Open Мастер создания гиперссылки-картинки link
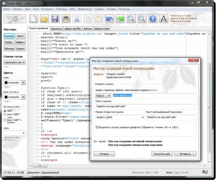The width and height of the screenshot is (217, 181). pyautogui.click(x=135, y=145)
